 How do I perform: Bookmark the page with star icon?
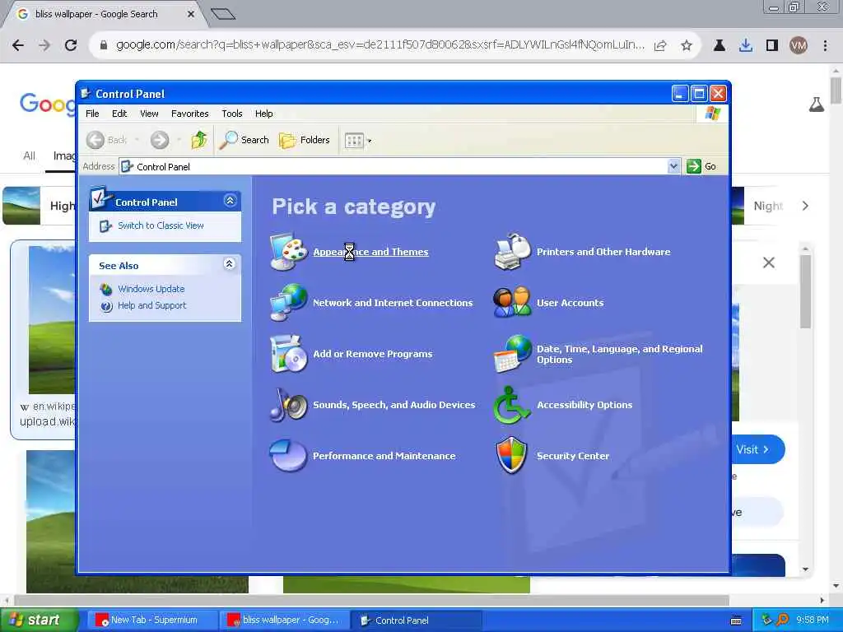(686, 46)
